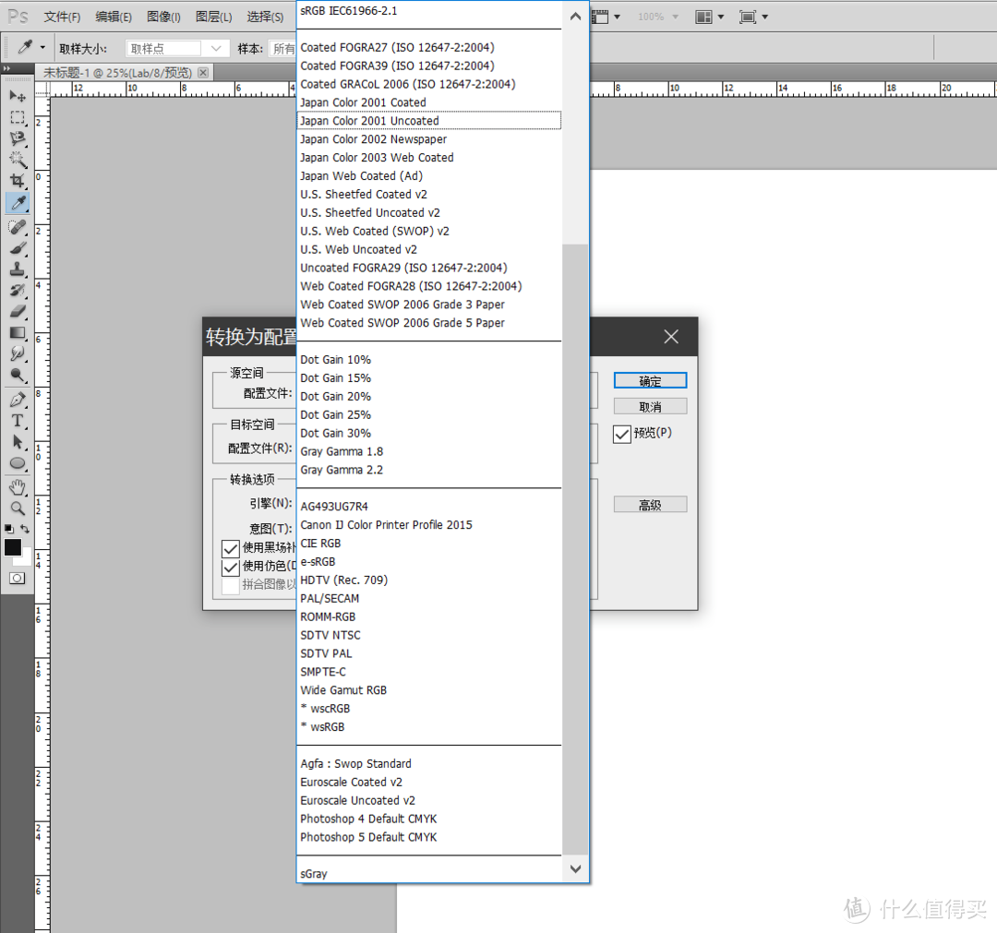997x933 pixels.
Task: Click the profile list scroll up arrow
Action: 575,17
